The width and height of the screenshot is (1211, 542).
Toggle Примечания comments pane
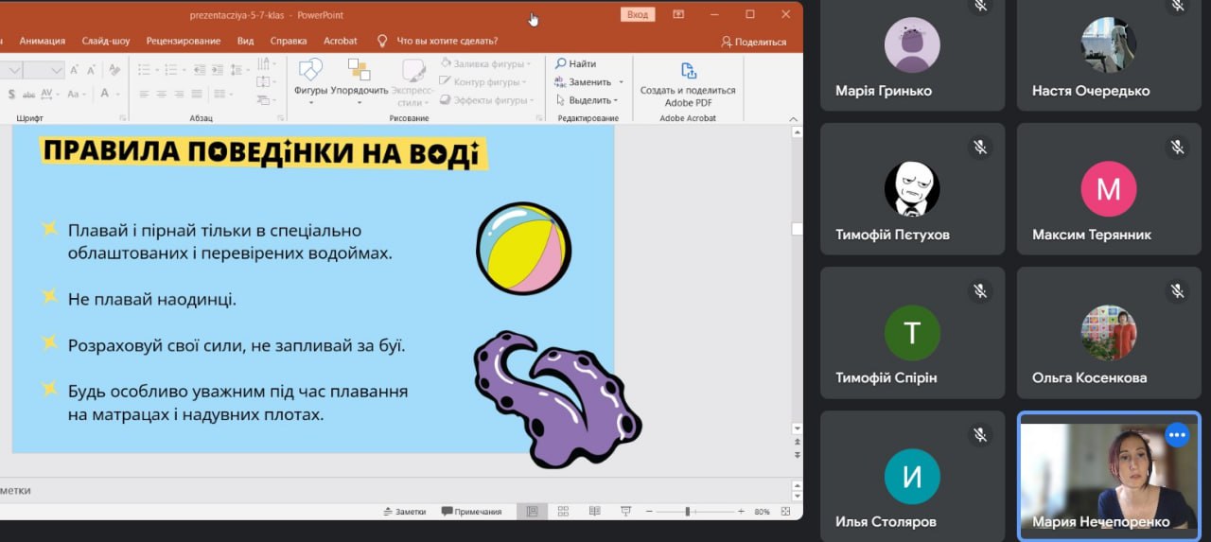[471, 512]
